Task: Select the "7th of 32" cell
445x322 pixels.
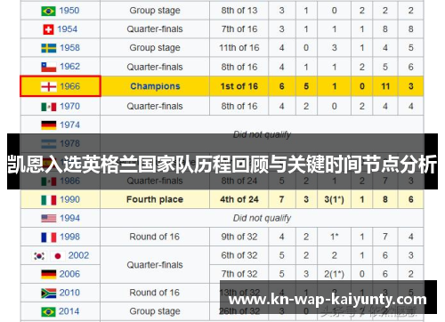Action: point(239,274)
